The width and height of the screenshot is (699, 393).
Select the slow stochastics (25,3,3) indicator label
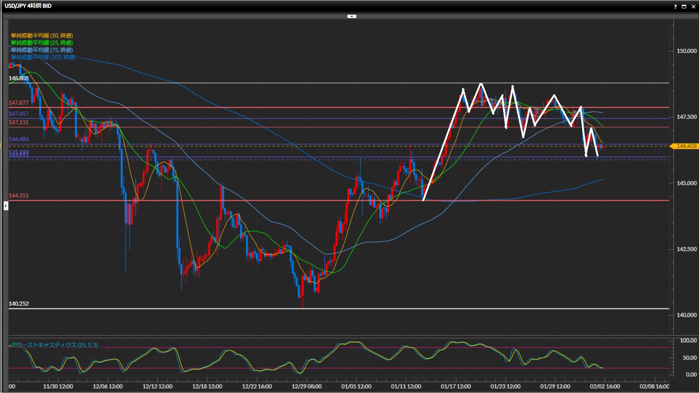point(54,345)
